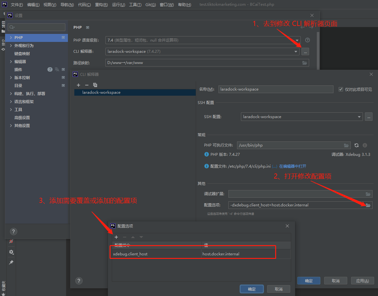The width and height of the screenshot is (378, 296).
Task: Click the mute breakpoints icon
Action: 11,241
